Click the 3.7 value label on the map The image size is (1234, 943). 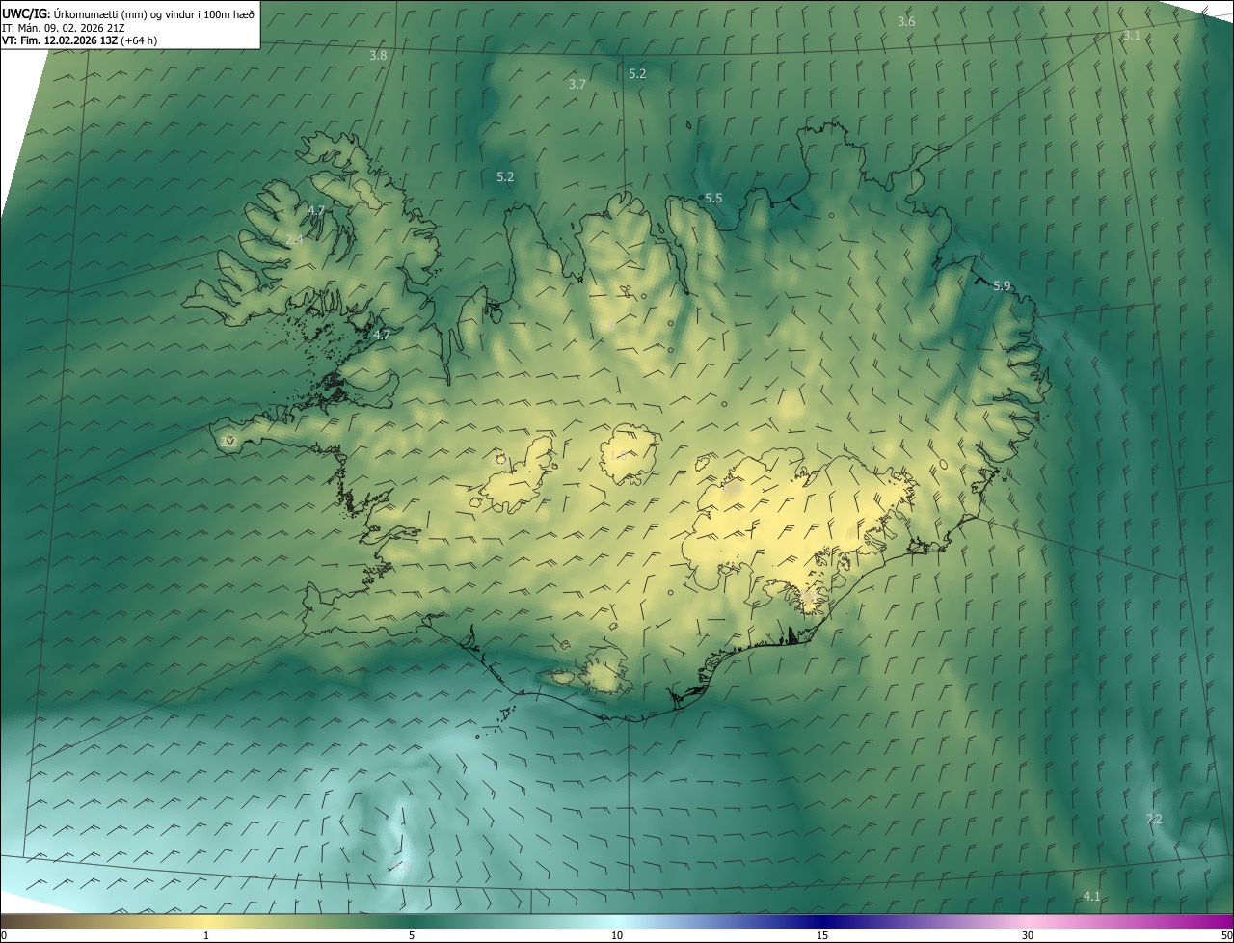[577, 85]
